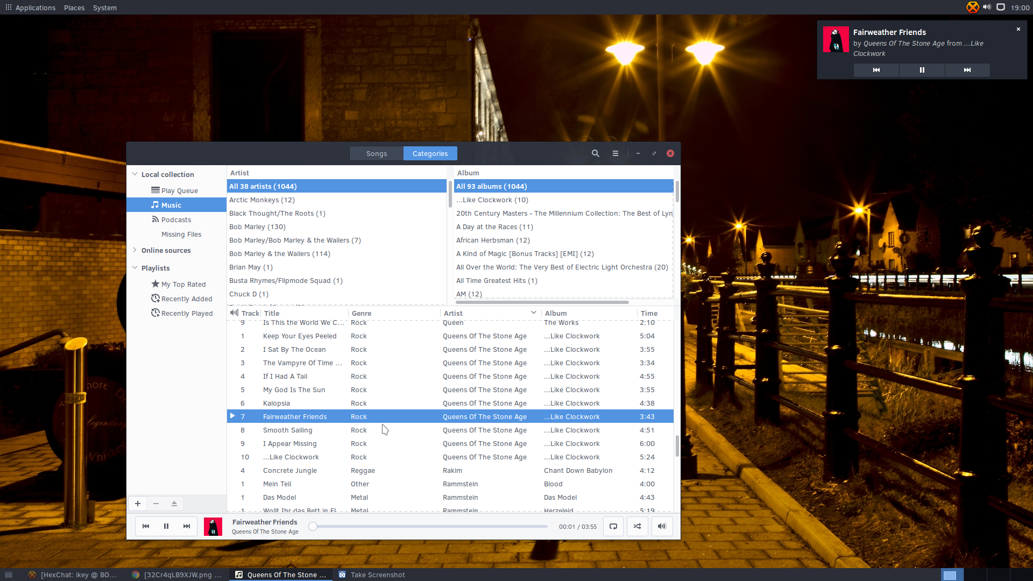Click the song position slider
This screenshot has width=1033, height=581.
click(x=429, y=527)
